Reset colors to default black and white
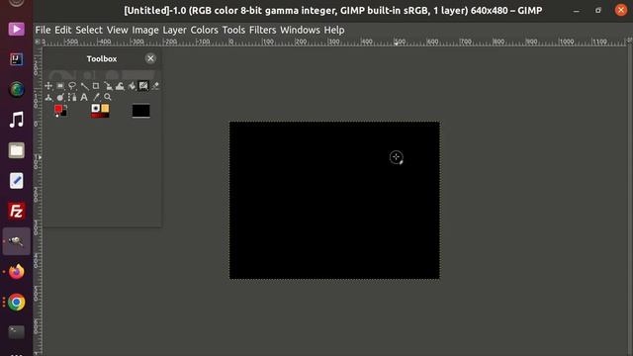 tap(57, 116)
